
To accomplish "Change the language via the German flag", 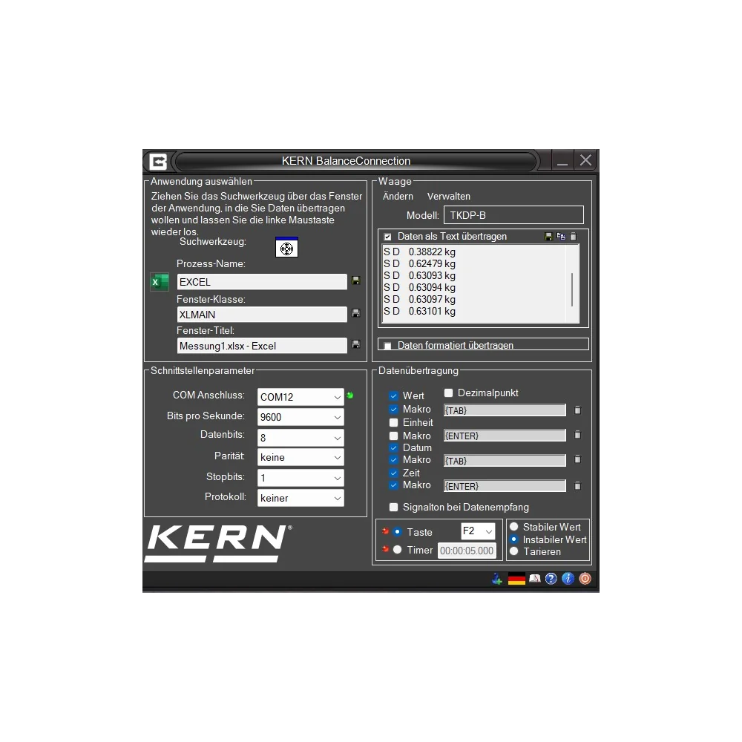I will [x=516, y=578].
